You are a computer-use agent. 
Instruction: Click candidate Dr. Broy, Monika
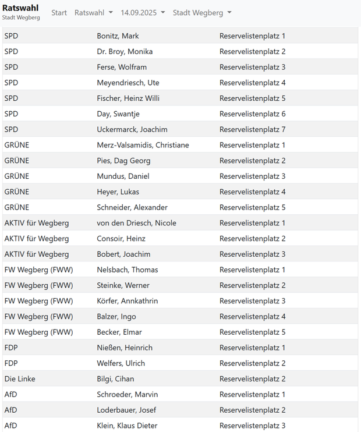pyautogui.click(x=125, y=52)
